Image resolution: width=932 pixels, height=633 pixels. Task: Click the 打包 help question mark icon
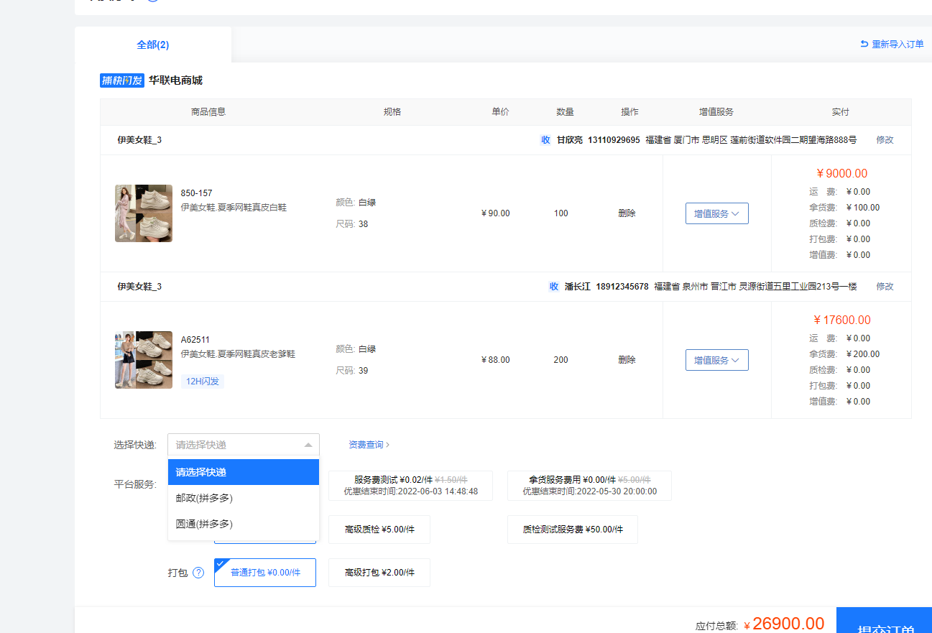tap(198, 573)
